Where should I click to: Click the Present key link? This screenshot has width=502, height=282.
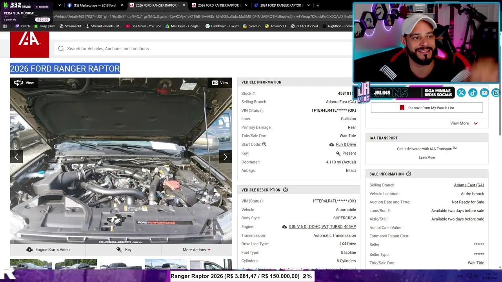(x=349, y=154)
